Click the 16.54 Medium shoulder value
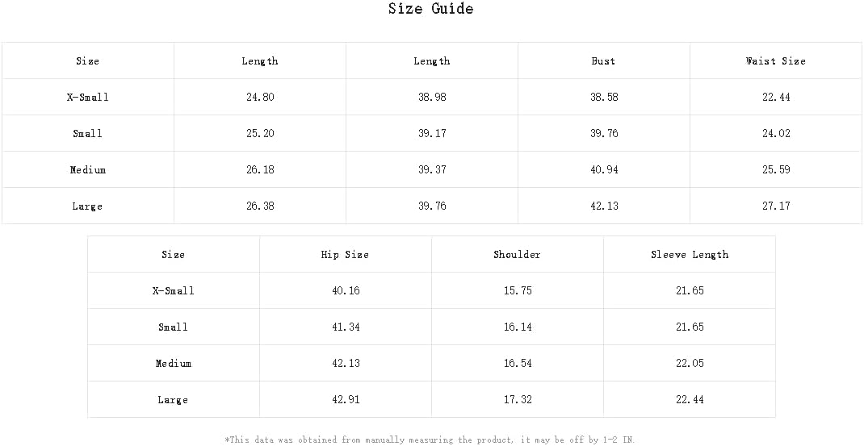864x446 pixels. (518, 363)
